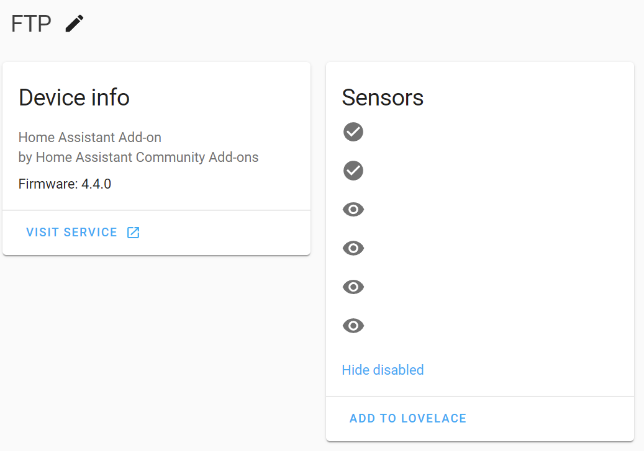Toggle visibility of the first eye-marked sensor
Screen dimensions: 644x451
(x=353, y=209)
